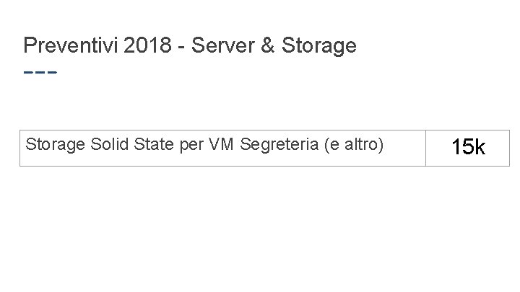The width and height of the screenshot is (520, 292).
Task: Select the ampersand in the title
Action: coord(266,46)
